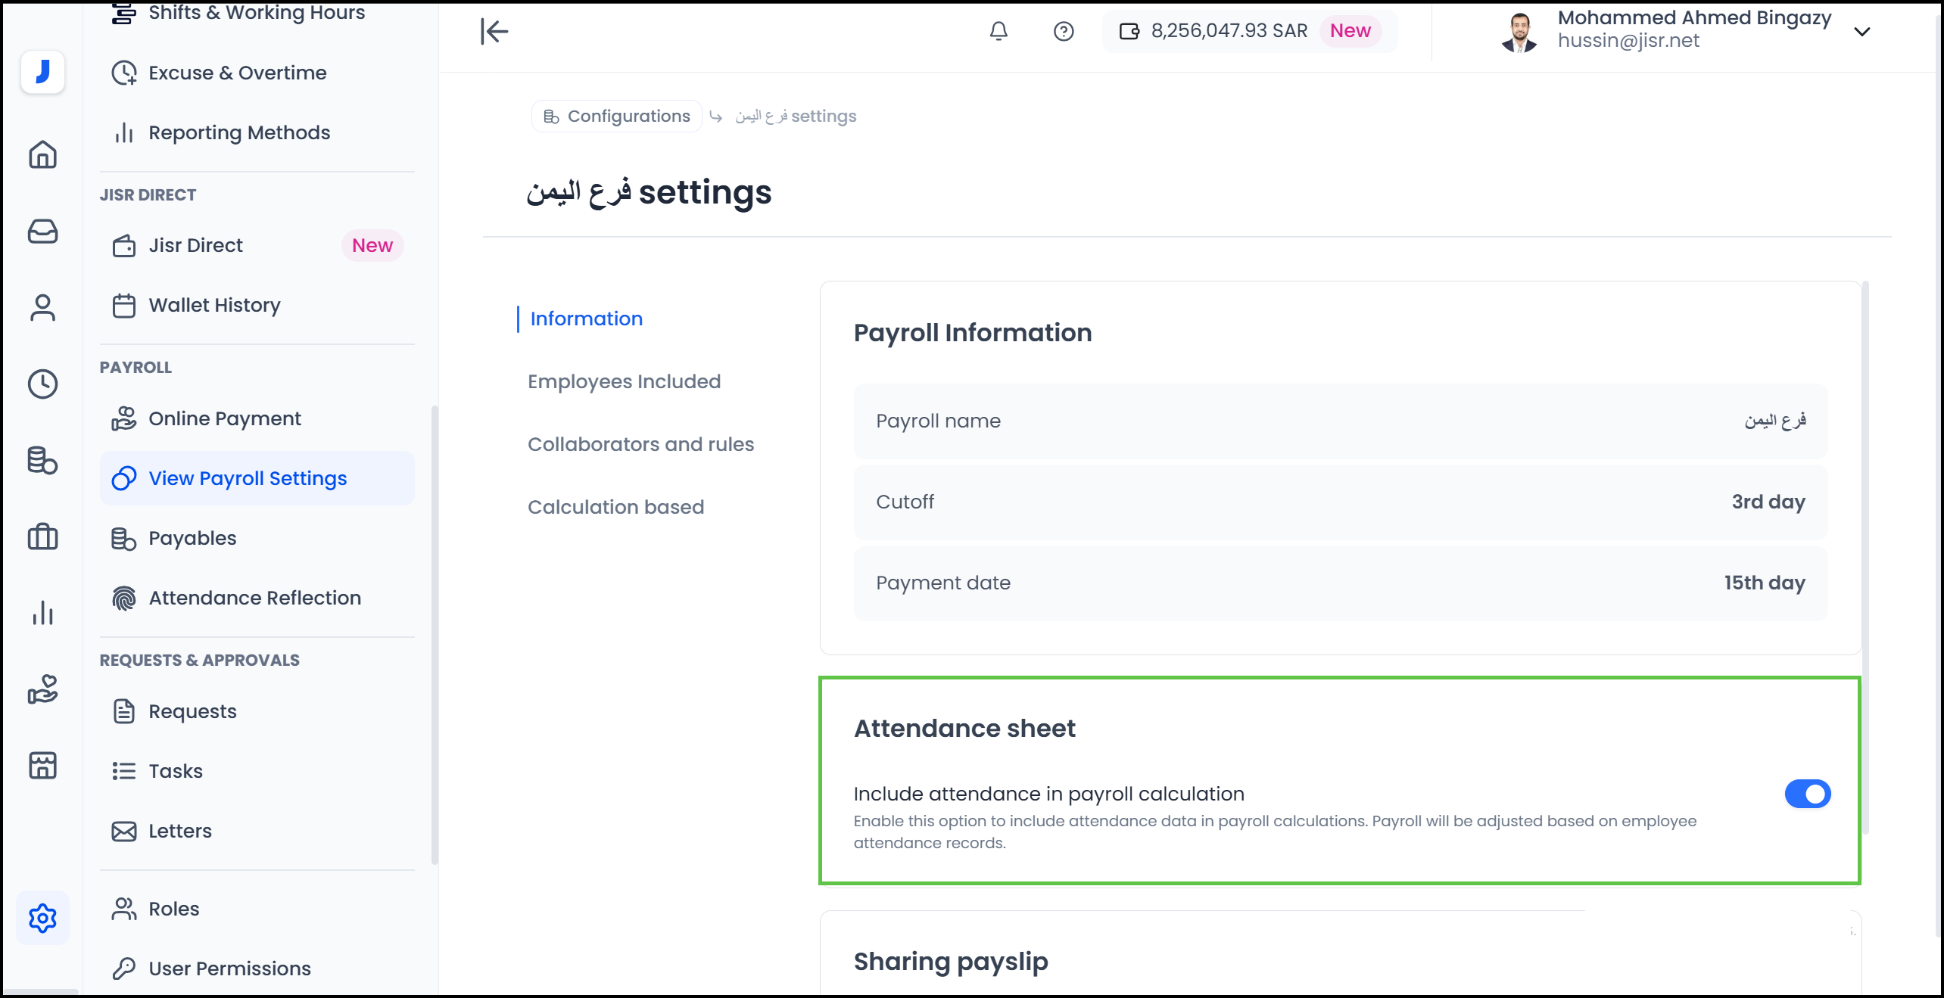Switch to Employees Included section
The image size is (1944, 998).
click(x=624, y=381)
